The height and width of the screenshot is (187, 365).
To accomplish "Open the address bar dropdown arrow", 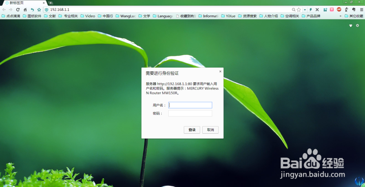I will point(305,10).
